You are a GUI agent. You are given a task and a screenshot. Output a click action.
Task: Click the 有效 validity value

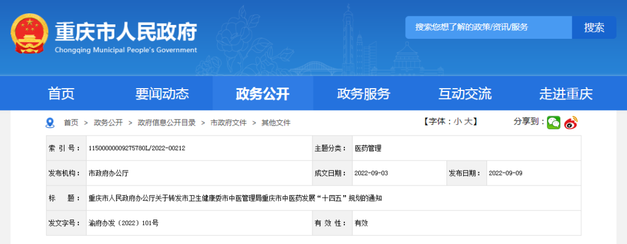click(361, 223)
